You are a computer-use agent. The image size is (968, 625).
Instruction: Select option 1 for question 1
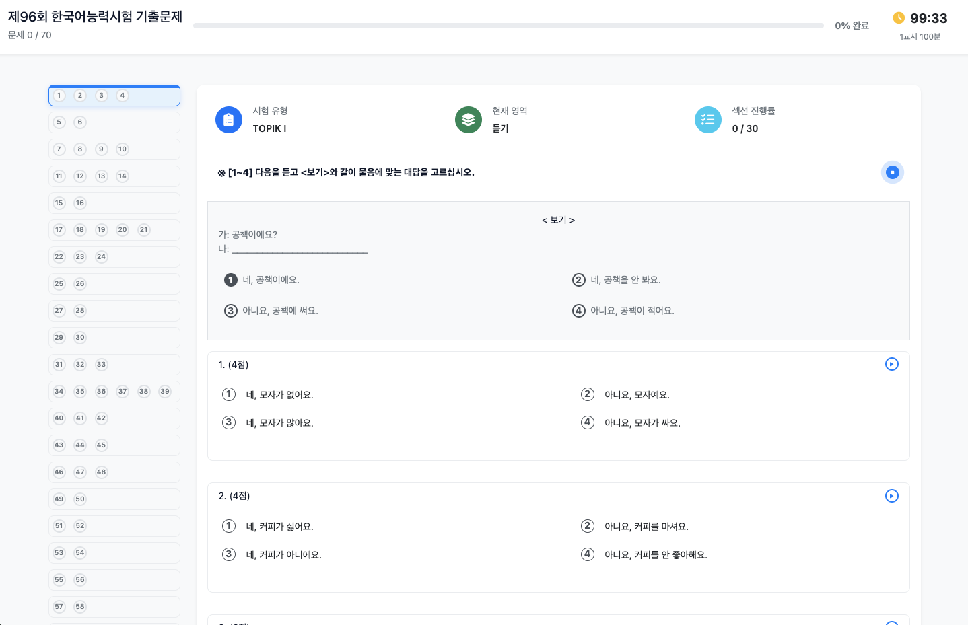point(229,394)
